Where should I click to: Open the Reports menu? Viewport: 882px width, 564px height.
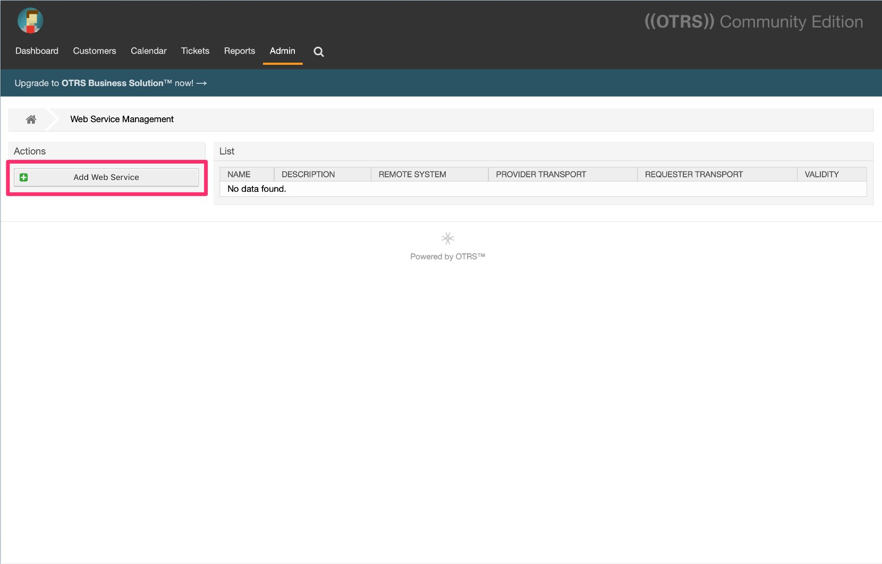click(x=239, y=51)
